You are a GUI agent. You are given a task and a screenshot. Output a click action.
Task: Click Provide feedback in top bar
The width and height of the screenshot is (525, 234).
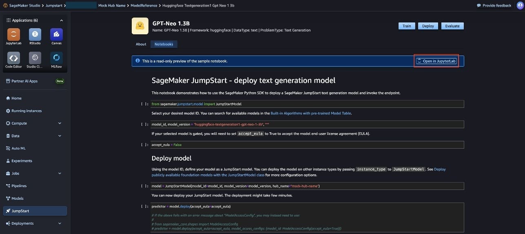pyautogui.click(x=494, y=6)
